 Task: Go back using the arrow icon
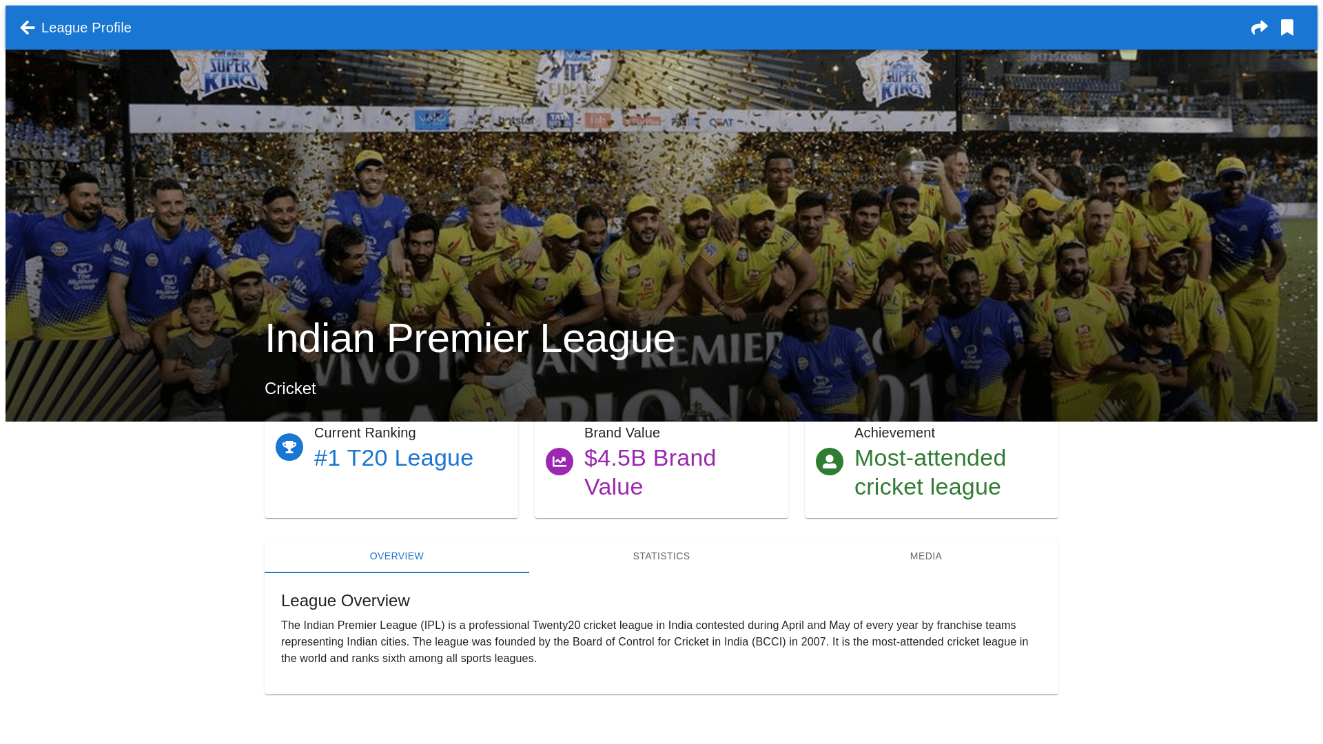tap(28, 28)
